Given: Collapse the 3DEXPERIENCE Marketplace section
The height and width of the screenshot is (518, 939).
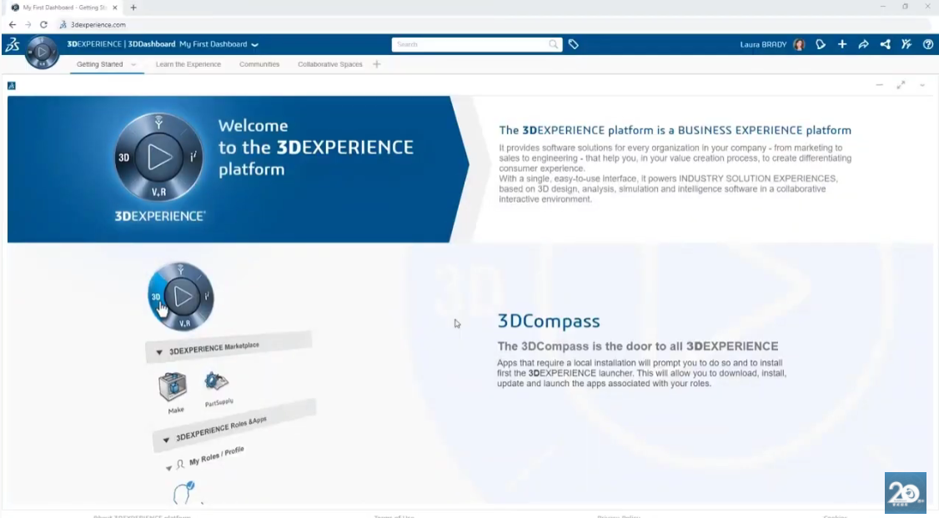Looking at the screenshot, I should pyautogui.click(x=159, y=352).
